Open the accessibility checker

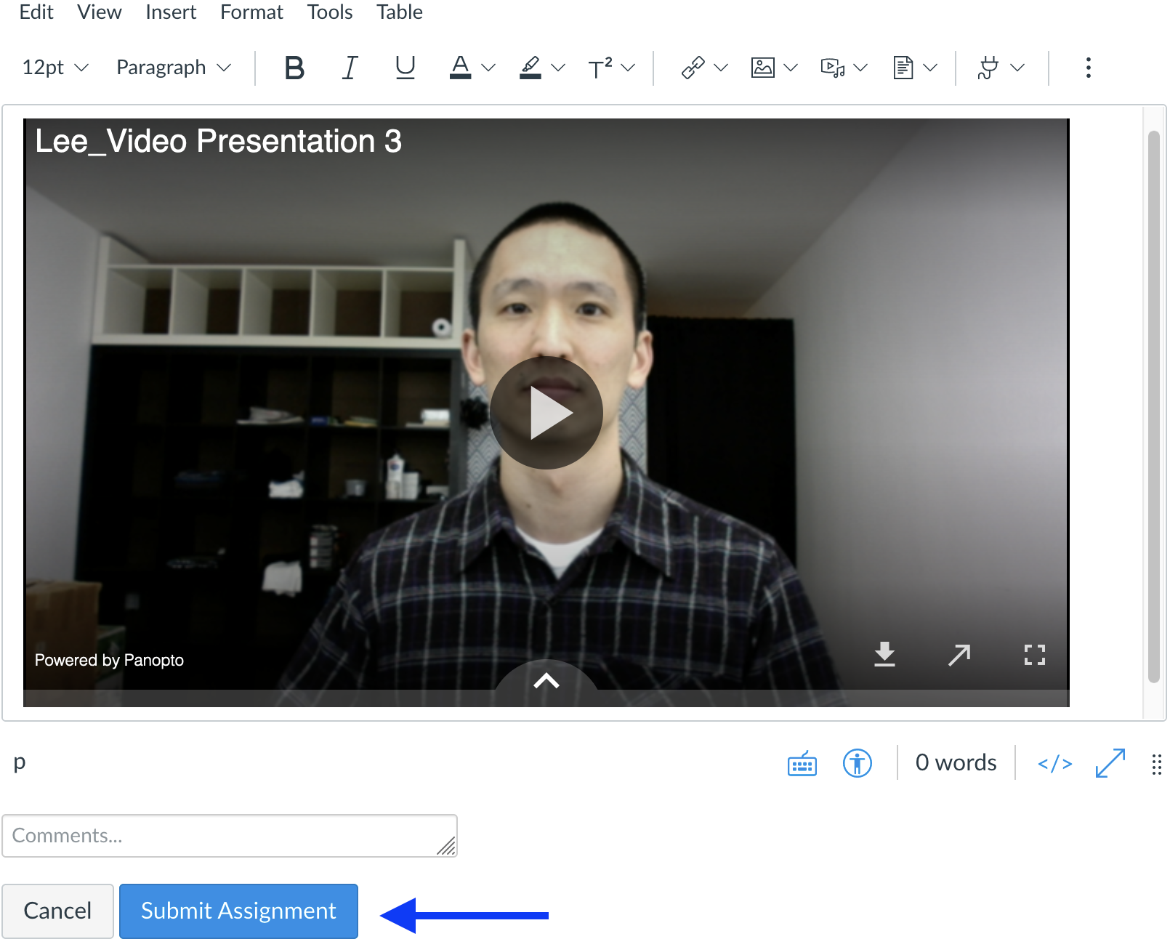tap(858, 763)
